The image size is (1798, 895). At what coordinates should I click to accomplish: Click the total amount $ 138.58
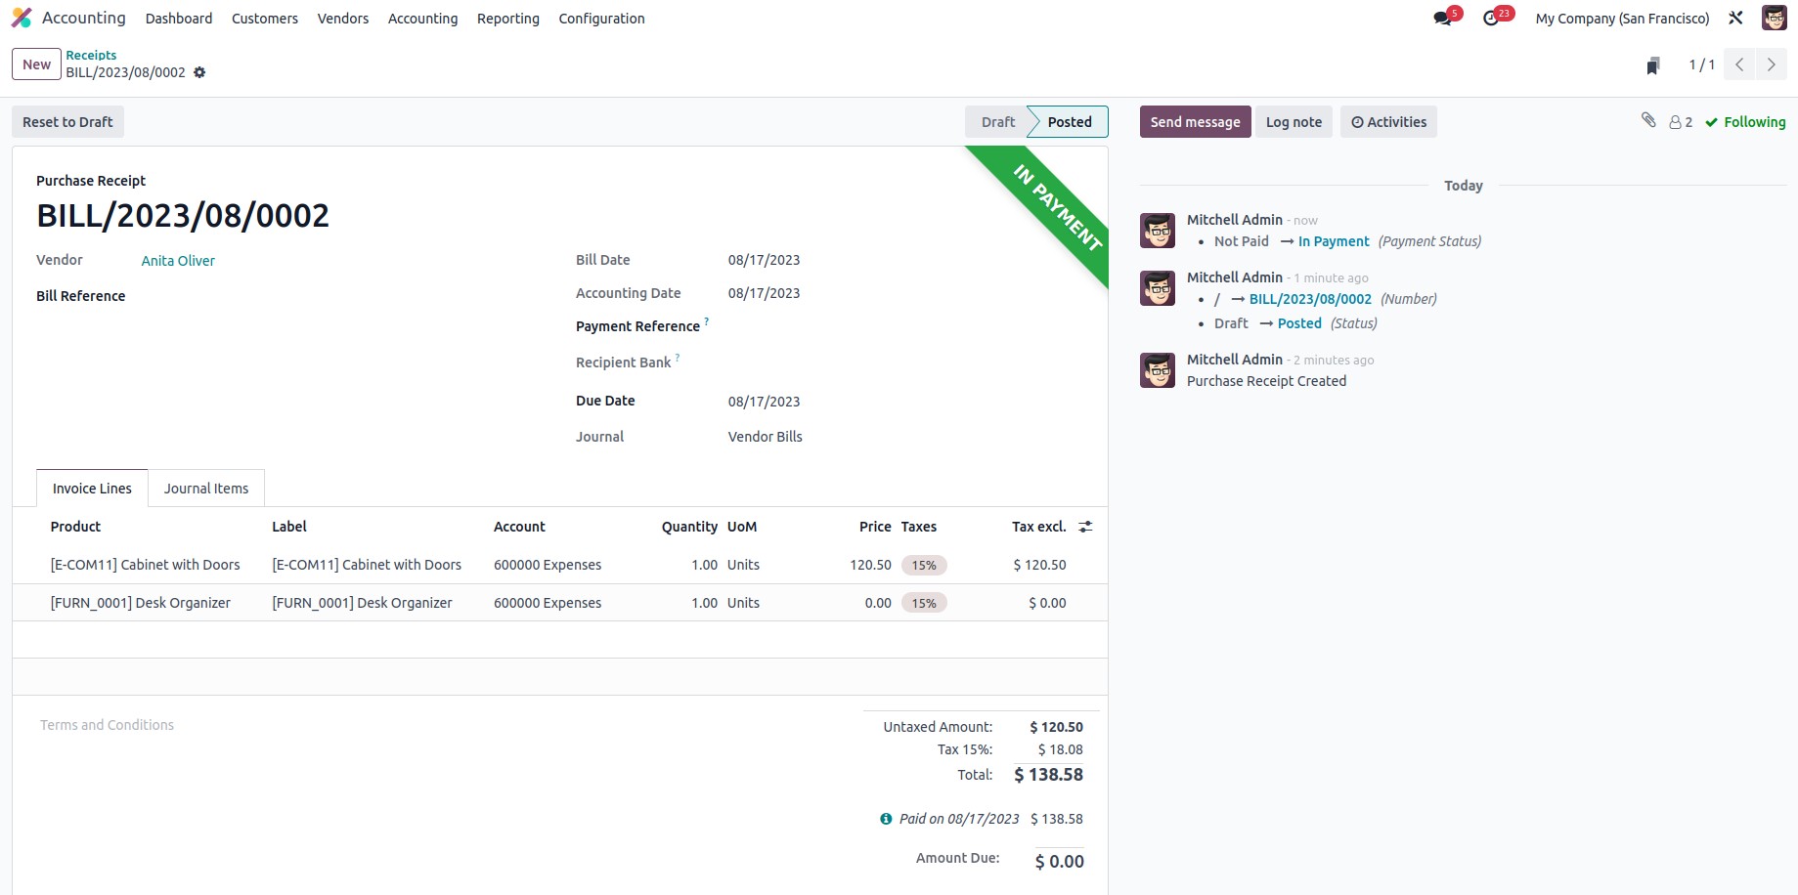pos(1048,775)
